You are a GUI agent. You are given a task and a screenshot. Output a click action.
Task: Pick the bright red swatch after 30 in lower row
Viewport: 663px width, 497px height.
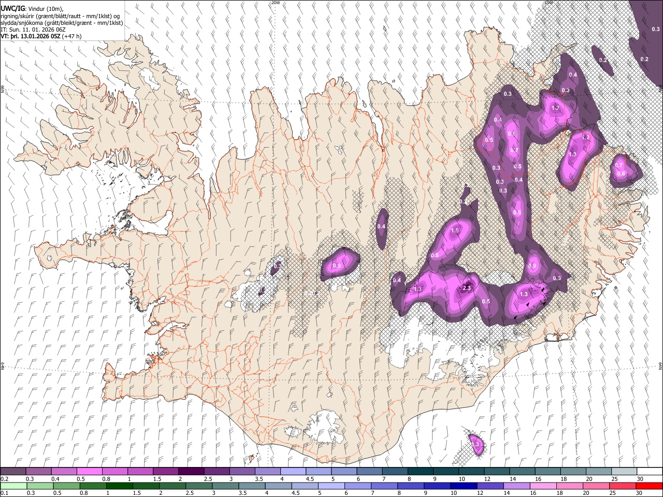[650, 486]
